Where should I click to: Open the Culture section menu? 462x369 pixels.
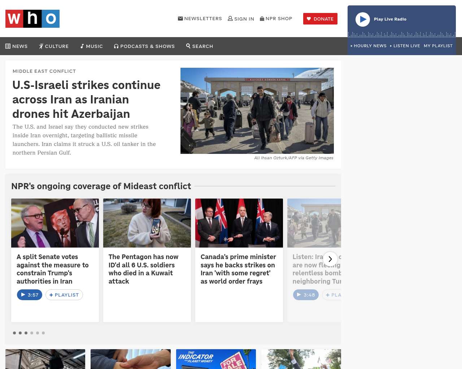[54, 46]
